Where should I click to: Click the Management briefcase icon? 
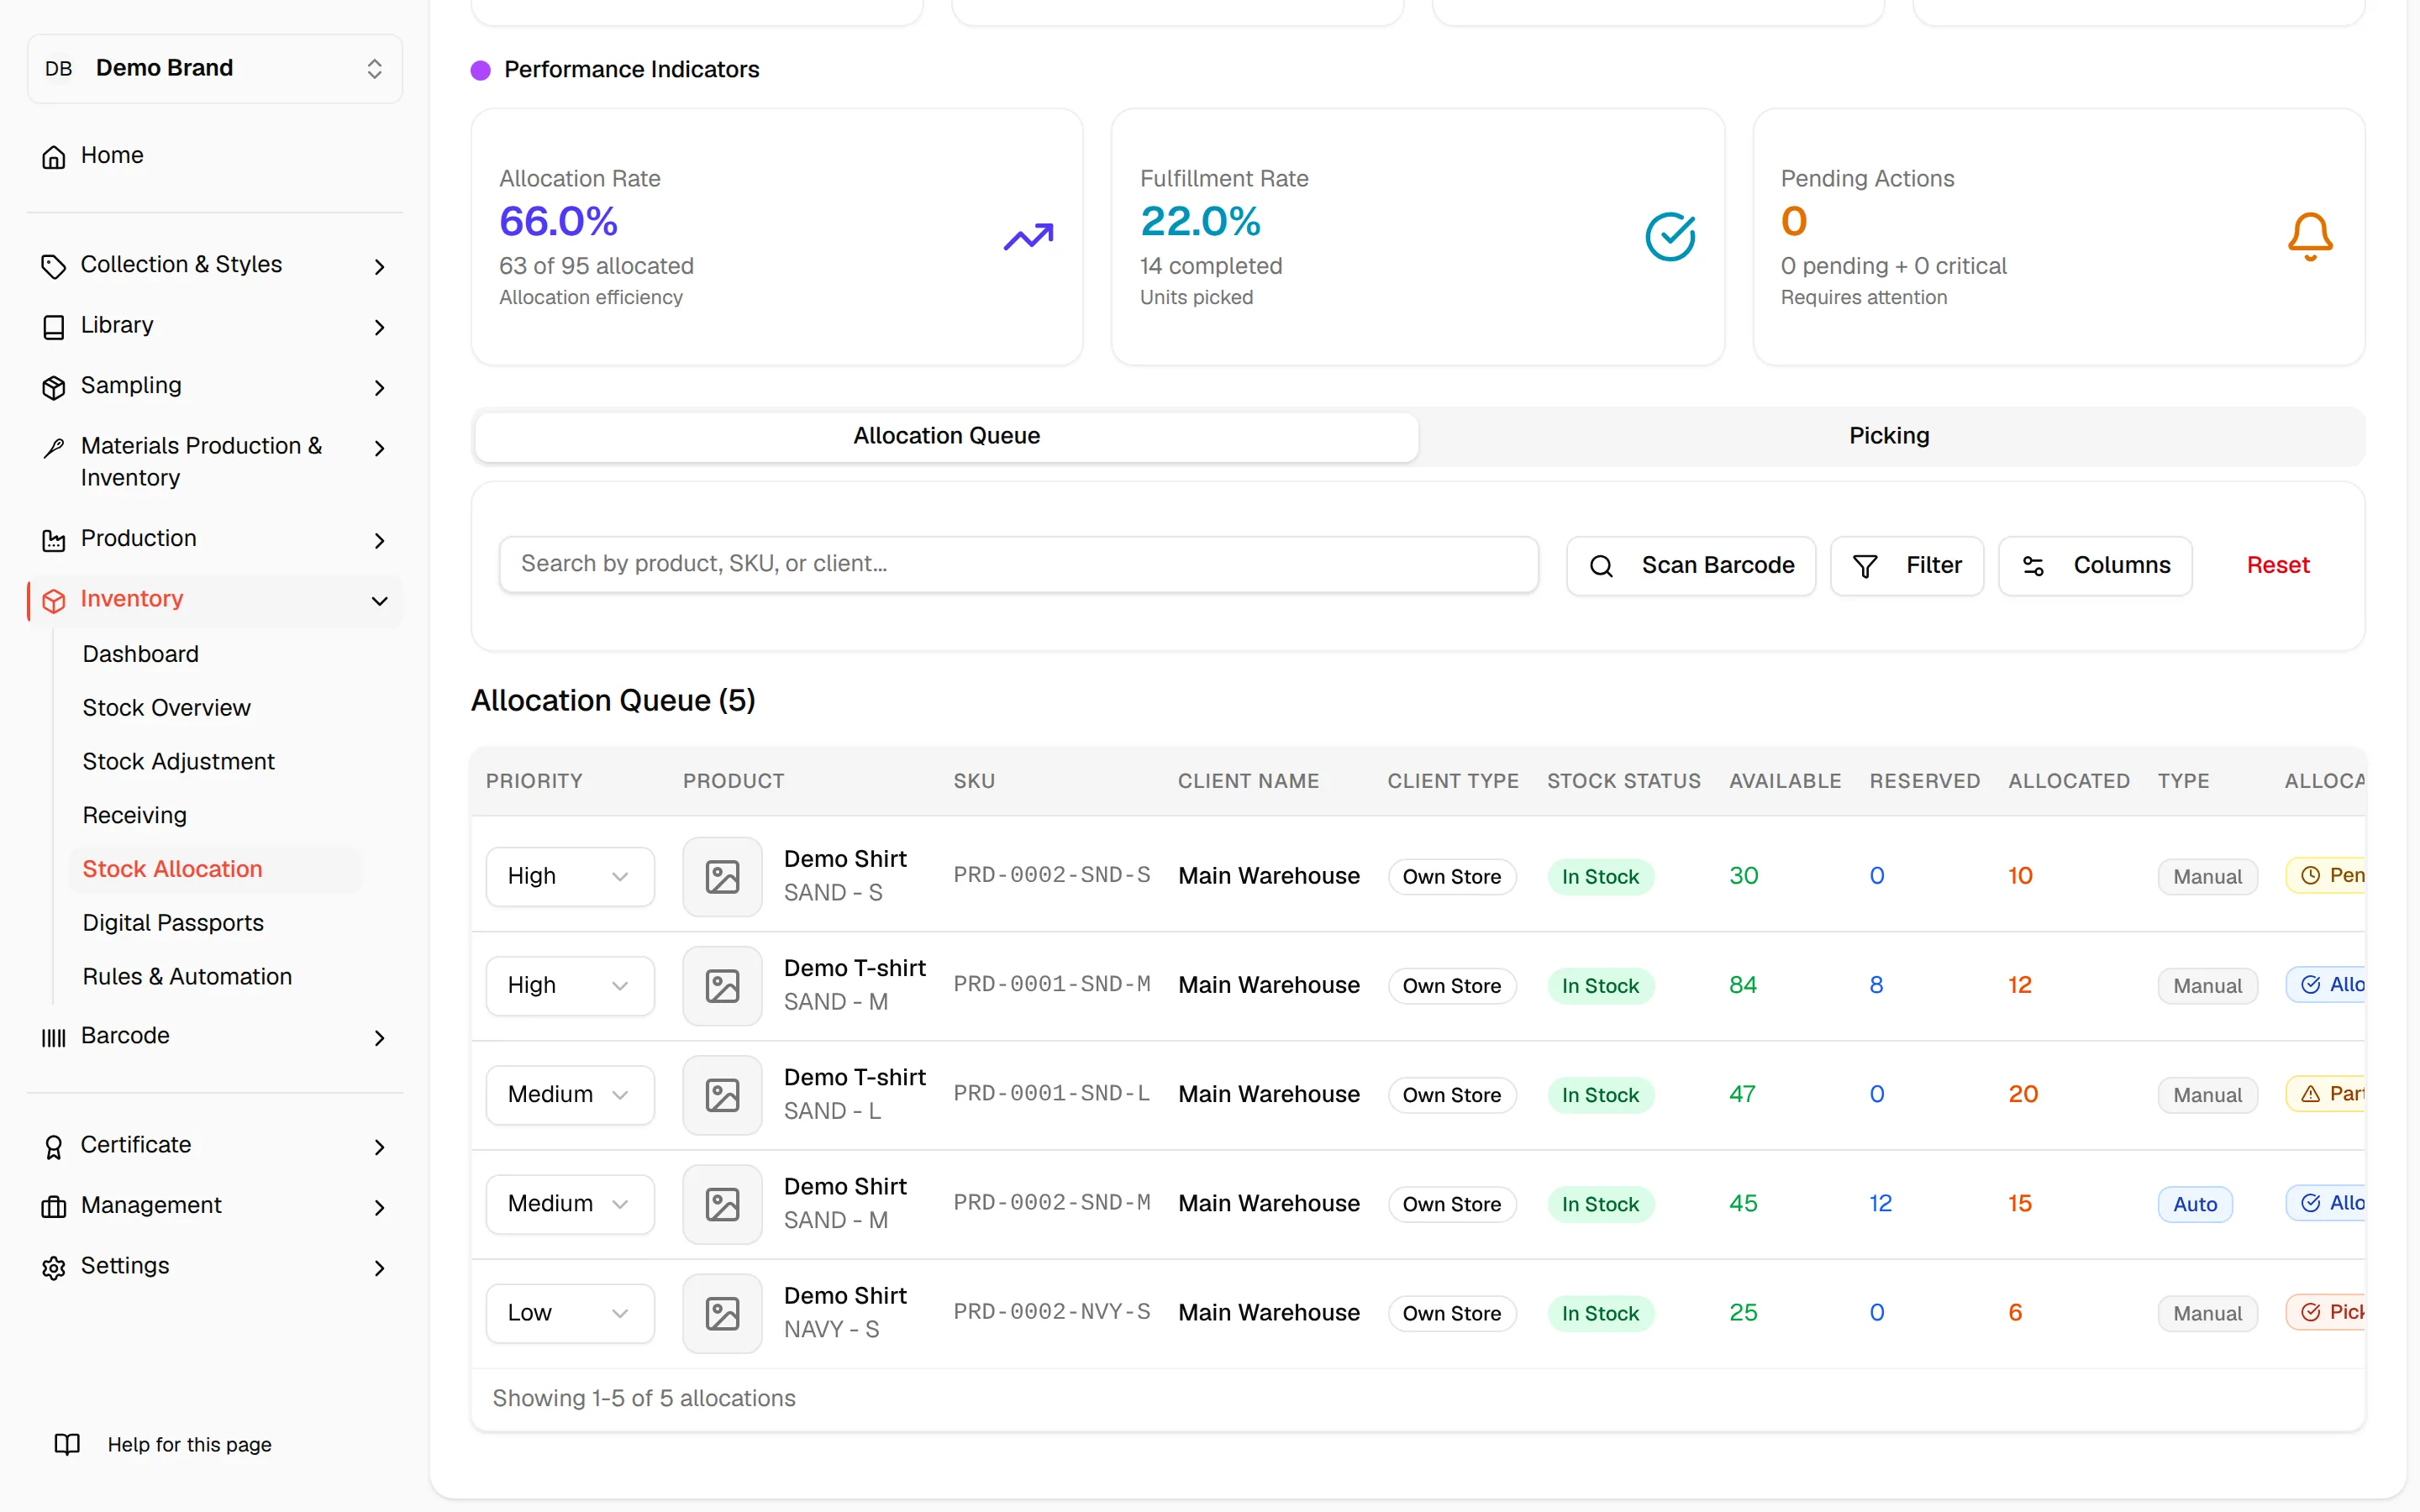[54, 1207]
